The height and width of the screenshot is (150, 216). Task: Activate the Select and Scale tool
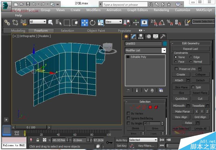pos(100,23)
